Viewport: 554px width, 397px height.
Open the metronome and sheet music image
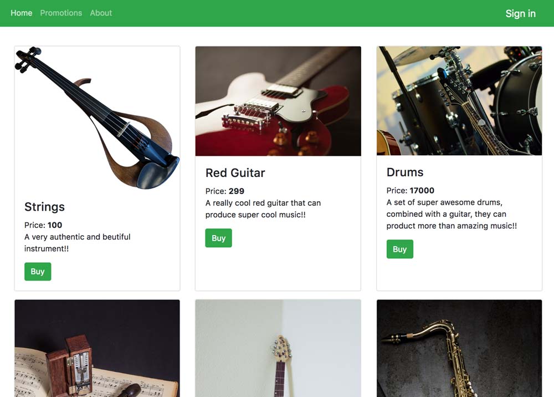click(x=97, y=348)
